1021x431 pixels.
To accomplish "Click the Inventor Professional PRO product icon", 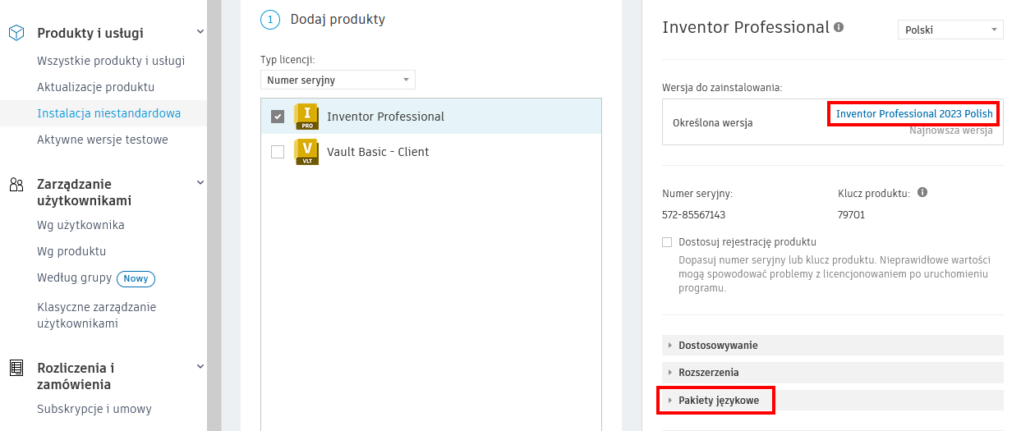I will coord(306,117).
